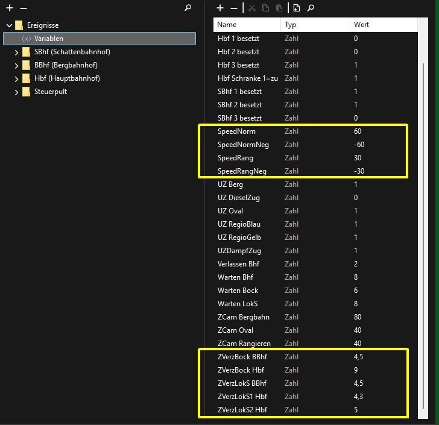Screen dimensions: 439x425
Task: Click the 80 value of ZCam Bergbahn
Action: [358, 317]
